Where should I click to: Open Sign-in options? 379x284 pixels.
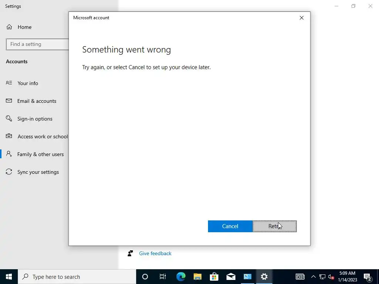35,119
